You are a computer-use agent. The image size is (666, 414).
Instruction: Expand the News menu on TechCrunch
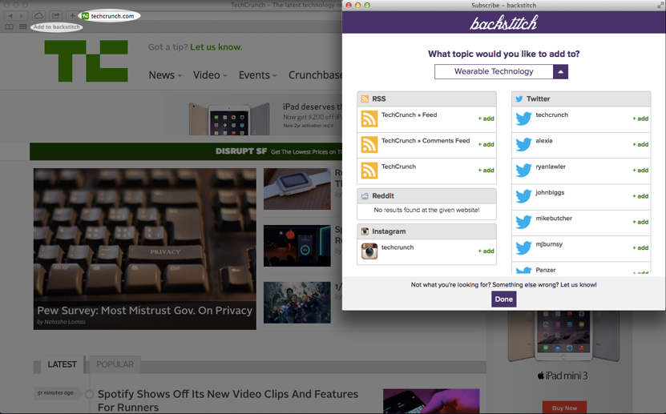165,75
